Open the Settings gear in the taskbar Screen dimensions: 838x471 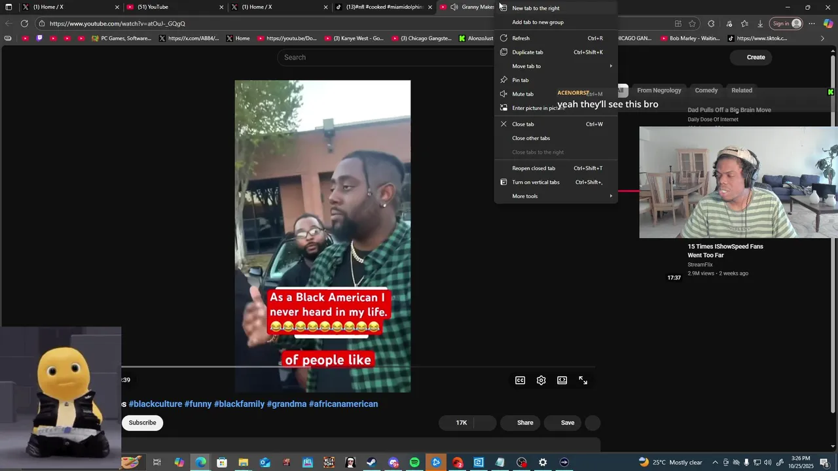543,462
